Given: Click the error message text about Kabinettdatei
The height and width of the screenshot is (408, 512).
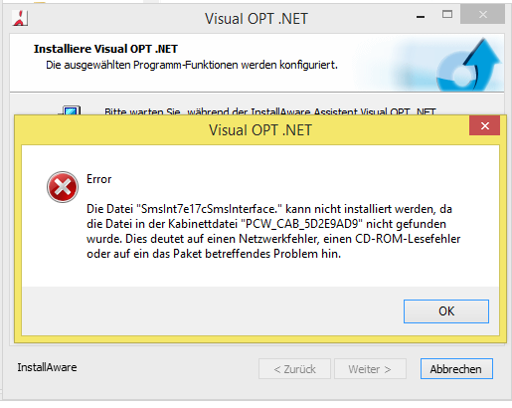Looking at the screenshot, I should pos(273,231).
